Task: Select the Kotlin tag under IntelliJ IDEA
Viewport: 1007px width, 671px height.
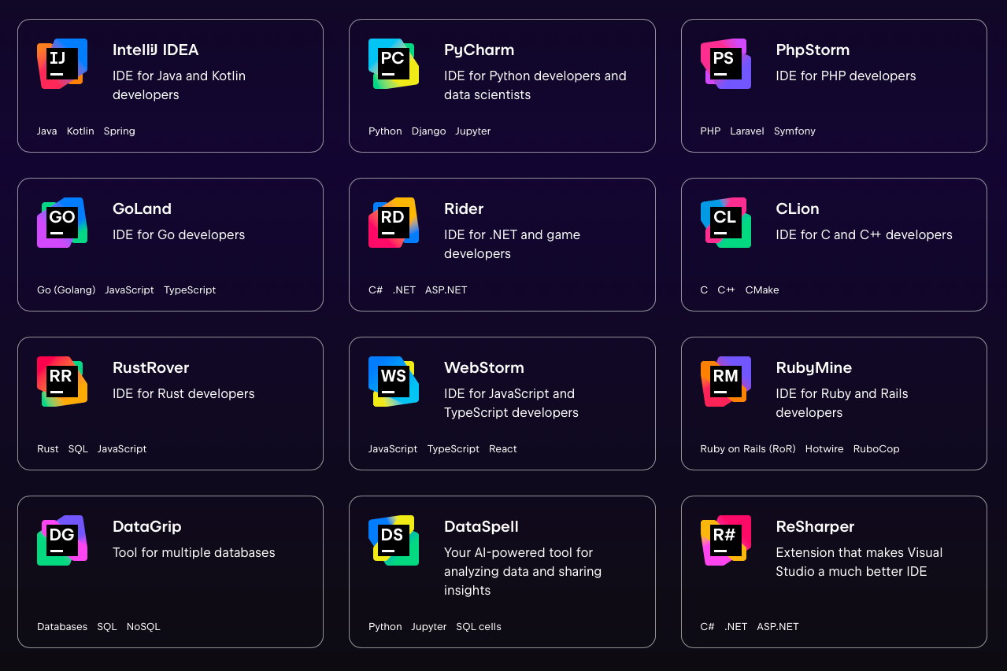Action: click(x=80, y=131)
